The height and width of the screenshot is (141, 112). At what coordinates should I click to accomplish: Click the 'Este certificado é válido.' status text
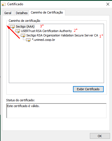(x=23, y=106)
